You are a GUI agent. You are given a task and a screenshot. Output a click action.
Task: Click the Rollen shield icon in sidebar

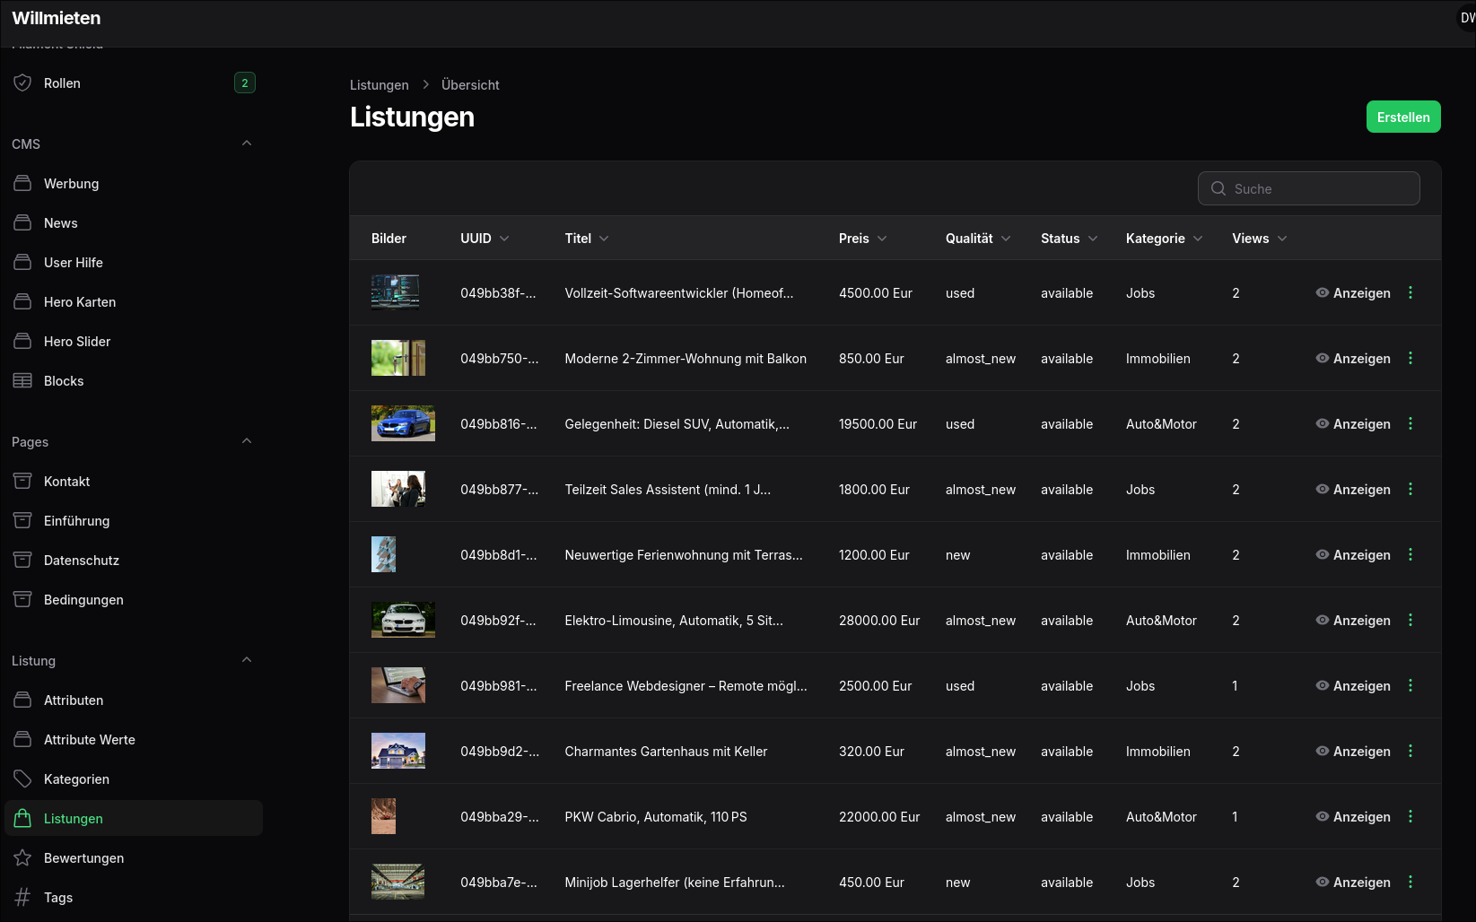point(22,83)
